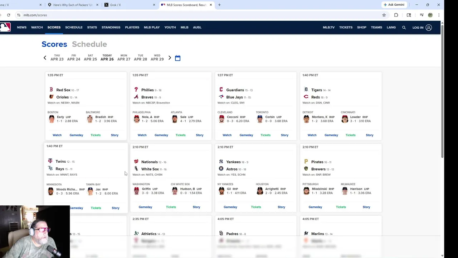
Task: Click the Yankees team logo
Action: [x=221, y=162]
